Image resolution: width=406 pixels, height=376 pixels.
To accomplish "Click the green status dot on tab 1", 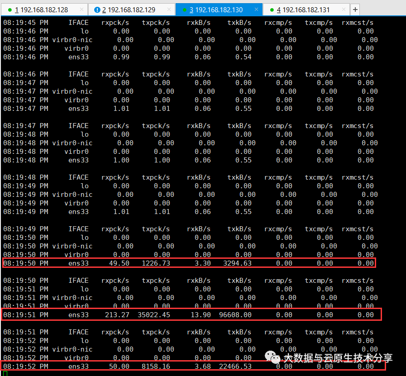I will (x=10, y=10).
